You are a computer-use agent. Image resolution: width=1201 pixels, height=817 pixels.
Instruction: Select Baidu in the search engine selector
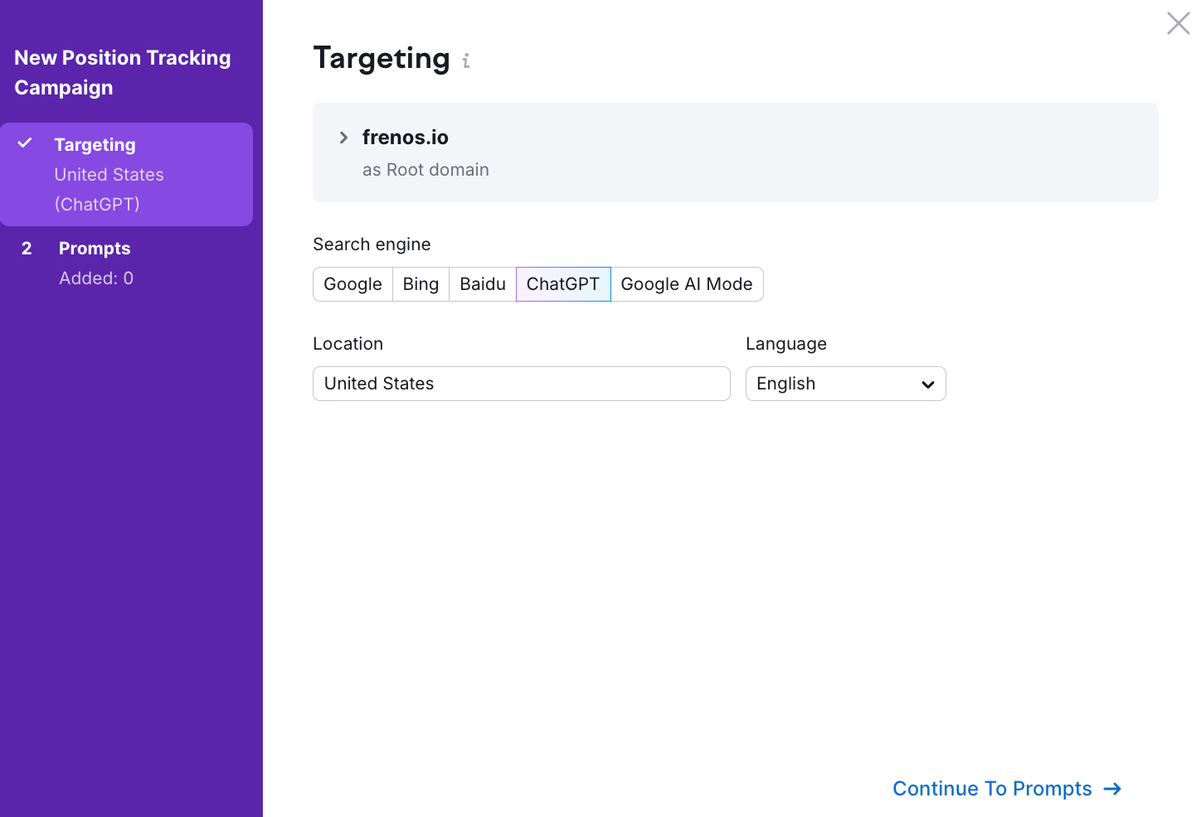(x=482, y=283)
